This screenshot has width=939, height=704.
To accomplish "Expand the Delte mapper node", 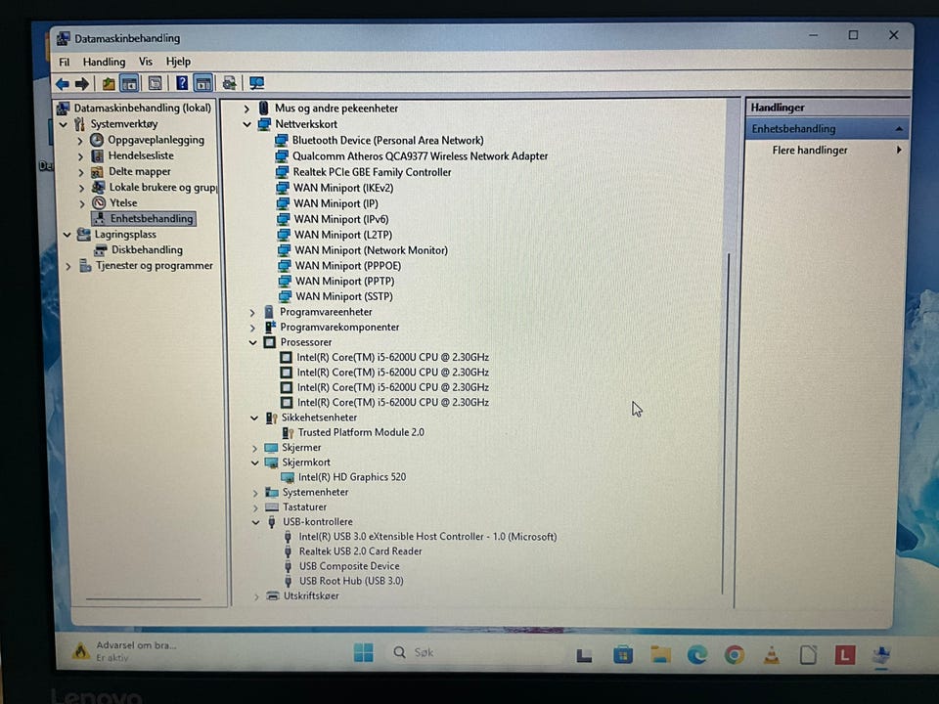I will [81, 172].
